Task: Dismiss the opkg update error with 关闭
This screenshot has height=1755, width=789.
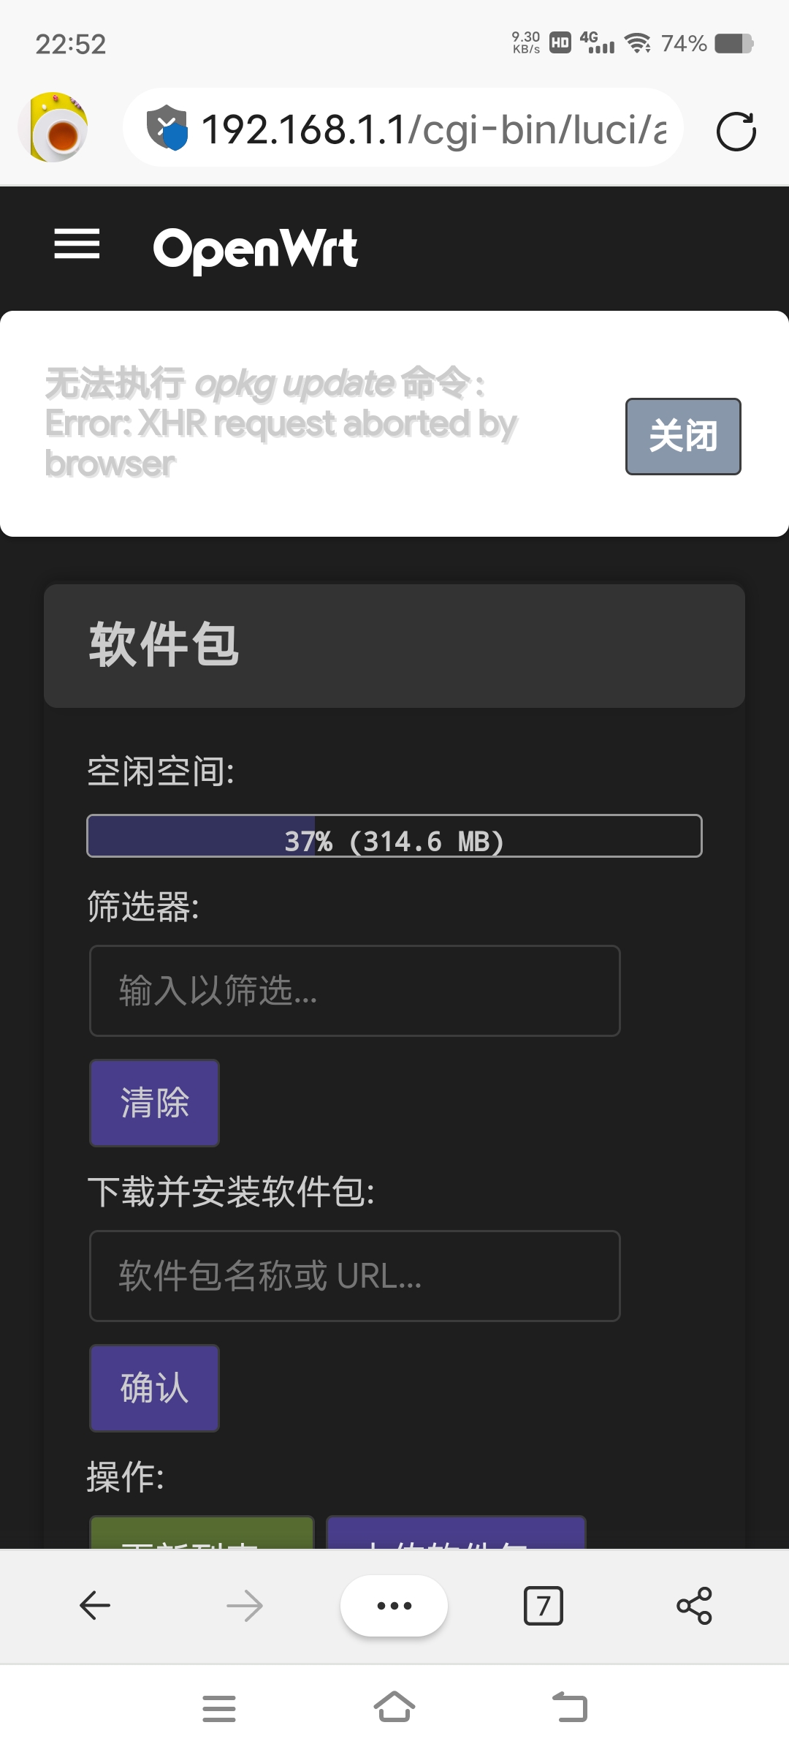Action: tap(682, 436)
